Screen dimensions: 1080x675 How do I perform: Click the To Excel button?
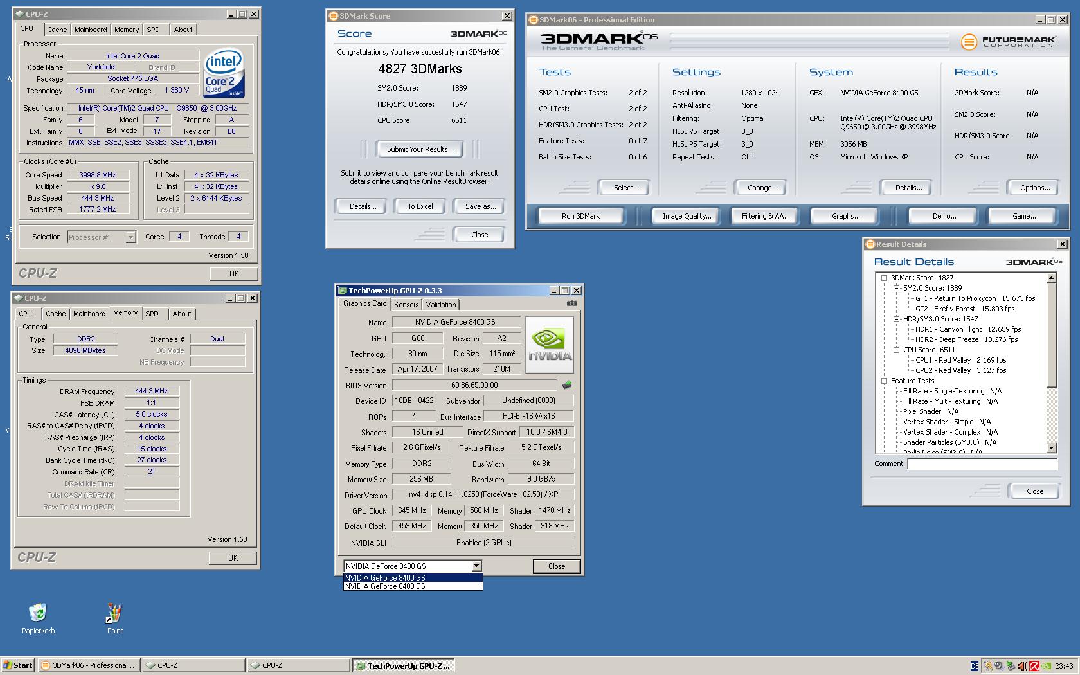point(420,206)
